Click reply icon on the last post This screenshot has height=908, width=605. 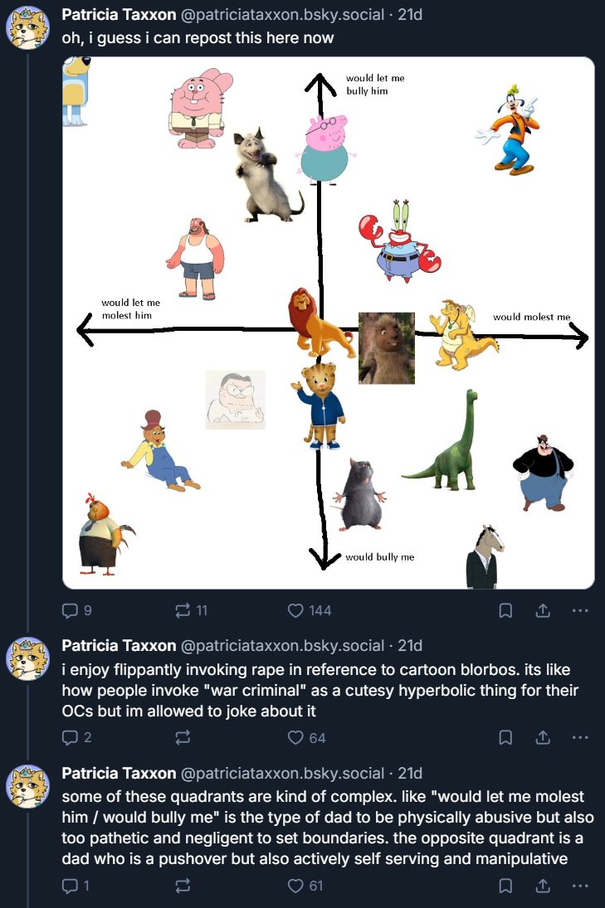70,886
